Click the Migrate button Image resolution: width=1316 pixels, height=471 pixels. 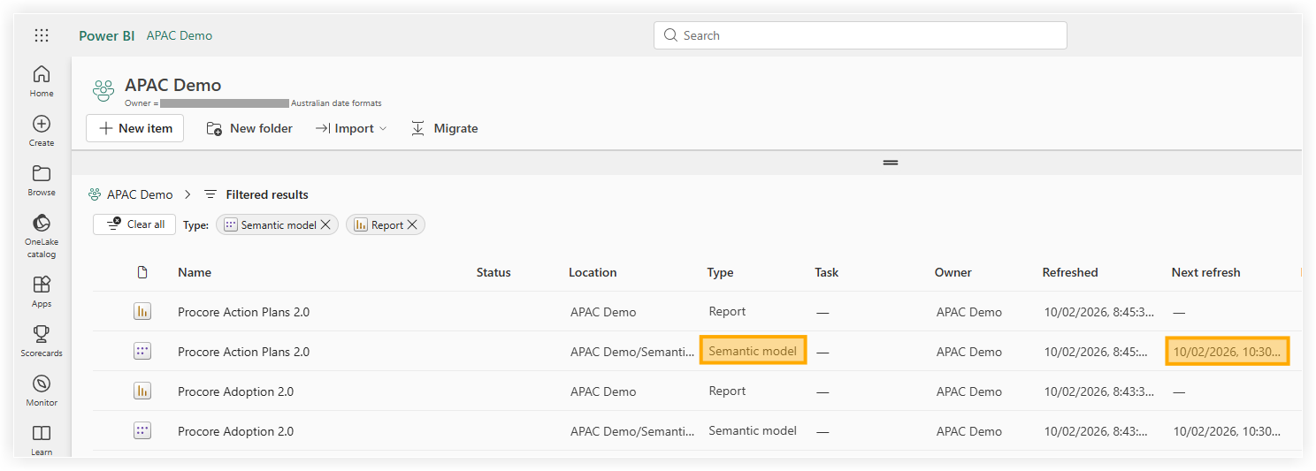tap(445, 128)
